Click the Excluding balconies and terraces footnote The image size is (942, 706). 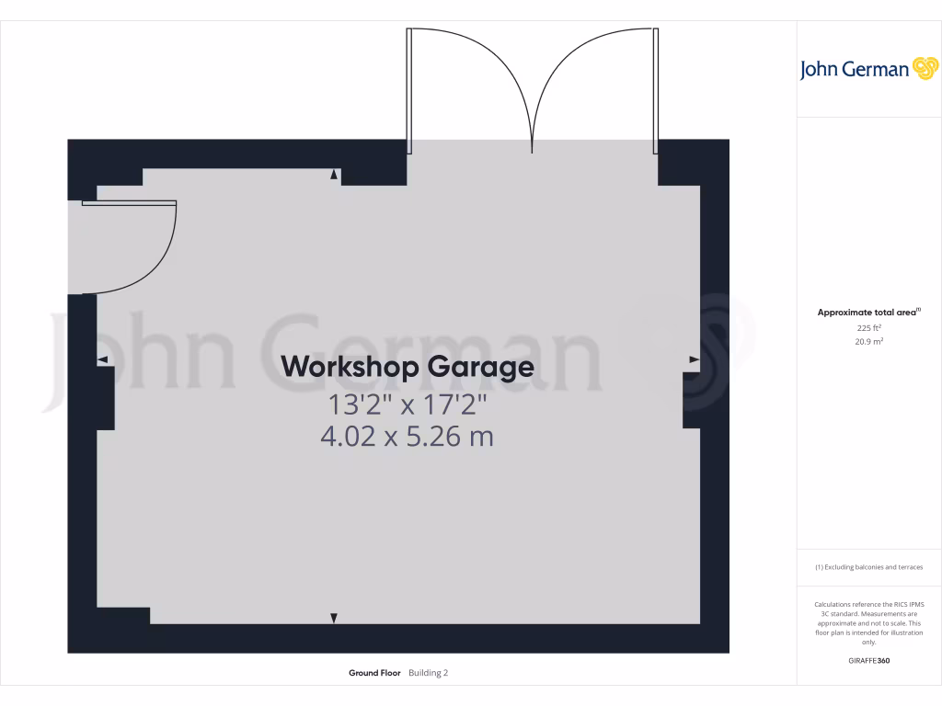coord(868,567)
